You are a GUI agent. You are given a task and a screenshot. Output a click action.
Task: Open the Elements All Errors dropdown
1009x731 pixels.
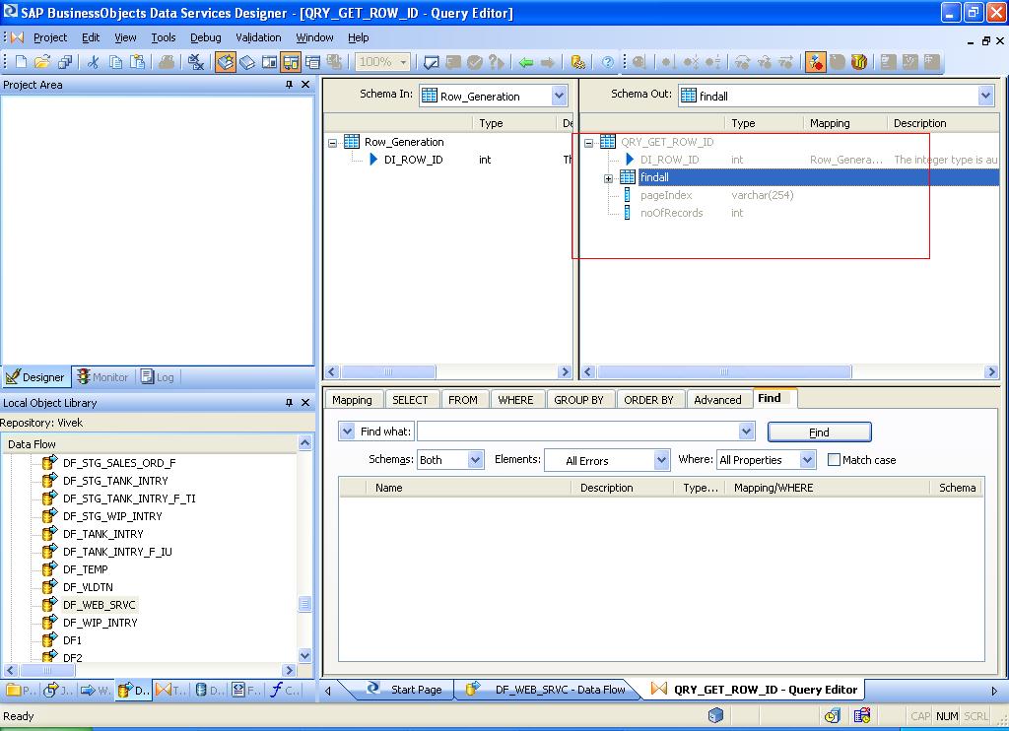click(x=661, y=459)
